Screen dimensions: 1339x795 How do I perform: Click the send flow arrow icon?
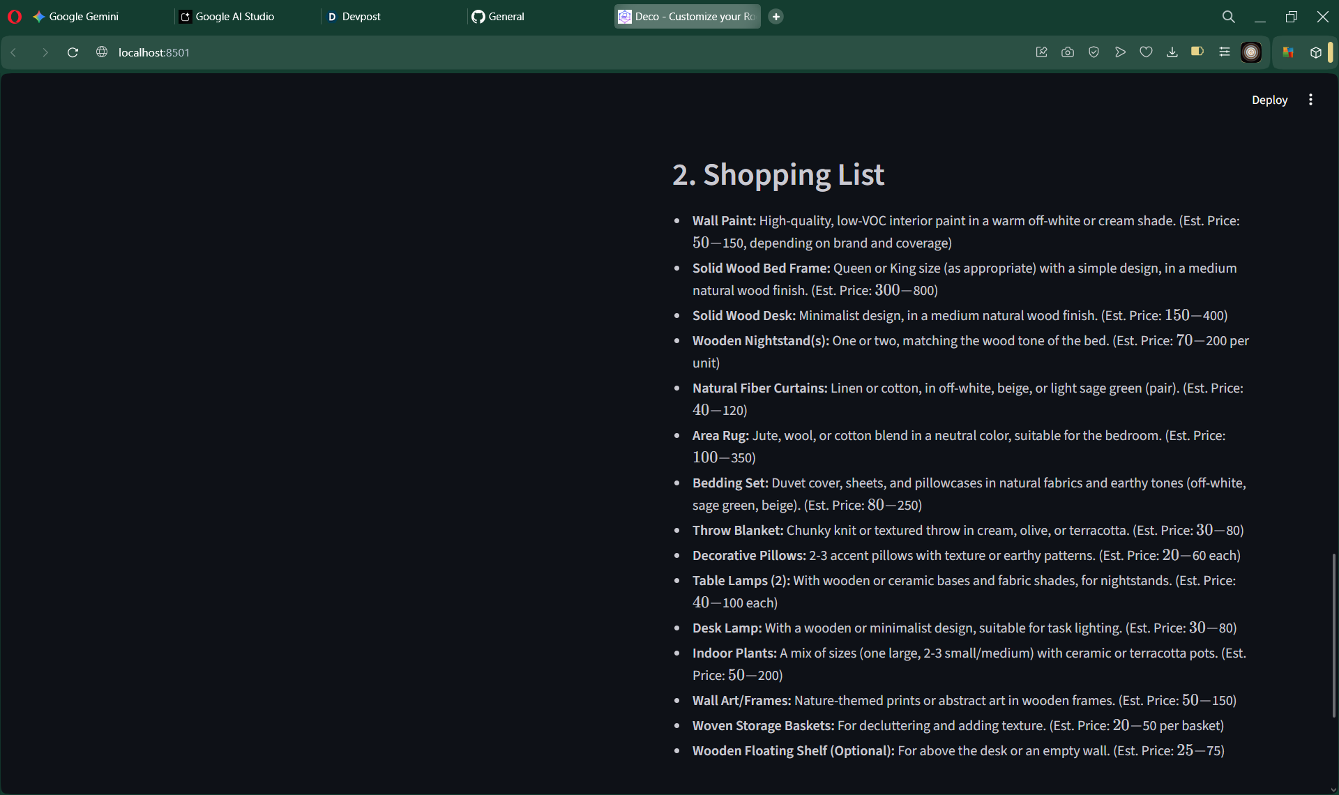pyautogui.click(x=1120, y=52)
